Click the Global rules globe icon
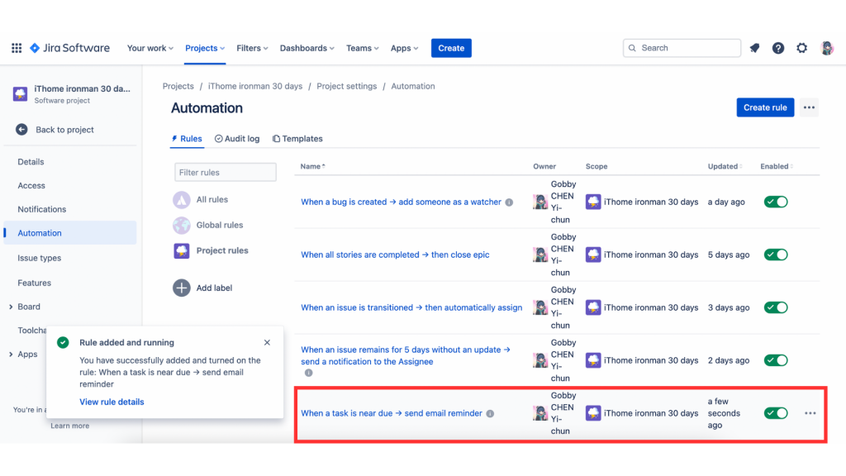Image resolution: width=846 pixels, height=476 pixels. point(181,225)
